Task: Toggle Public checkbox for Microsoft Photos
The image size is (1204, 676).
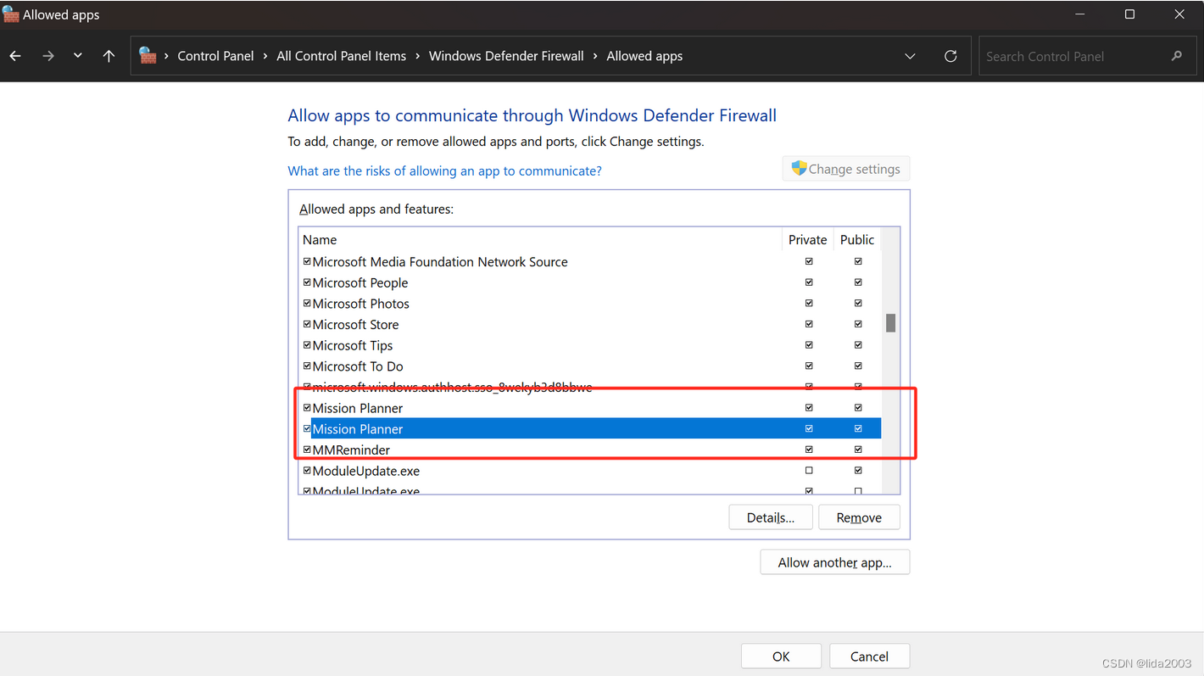Action: click(858, 303)
